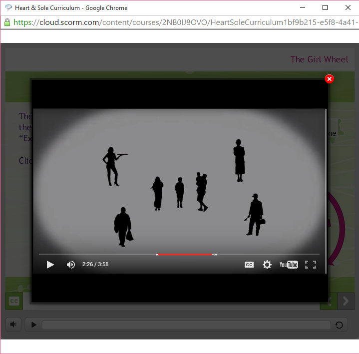The height and width of the screenshot is (354, 359).
Task: Maximize the Chrome window
Action: pyautogui.click(x=325, y=7)
